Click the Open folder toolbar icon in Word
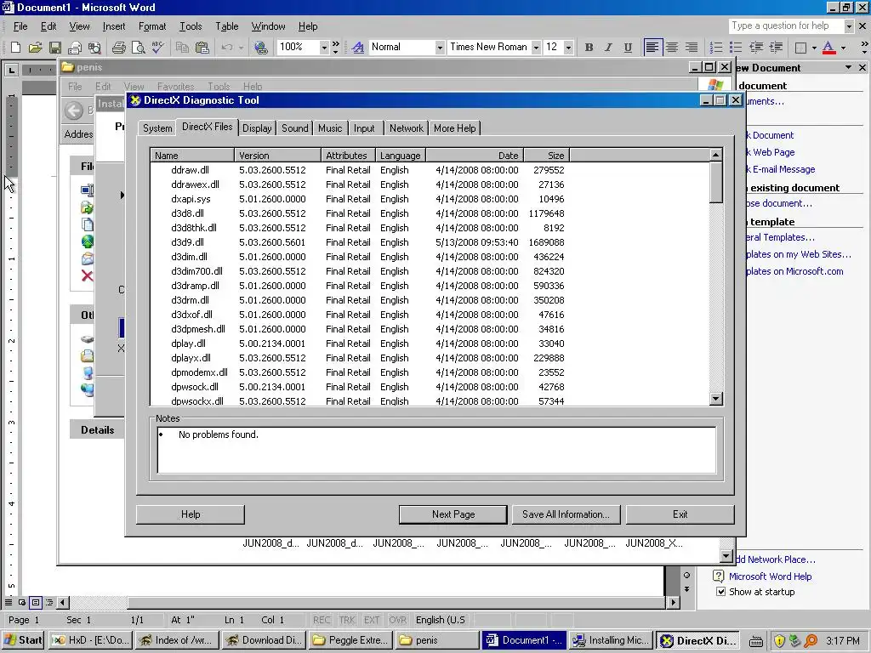871x653 pixels. (x=35, y=48)
